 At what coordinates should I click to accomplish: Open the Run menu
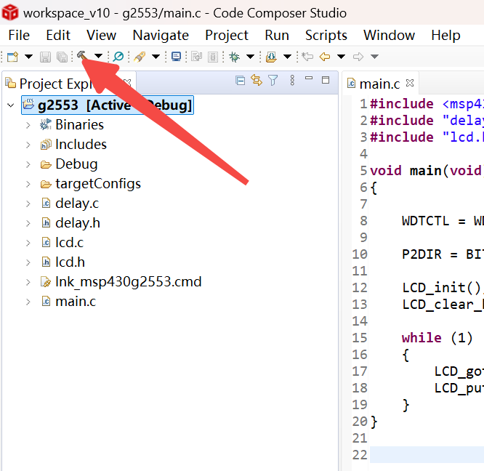coord(277,35)
